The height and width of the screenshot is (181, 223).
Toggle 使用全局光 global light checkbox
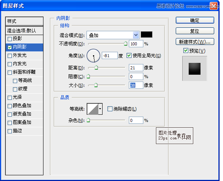click(129, 56)
